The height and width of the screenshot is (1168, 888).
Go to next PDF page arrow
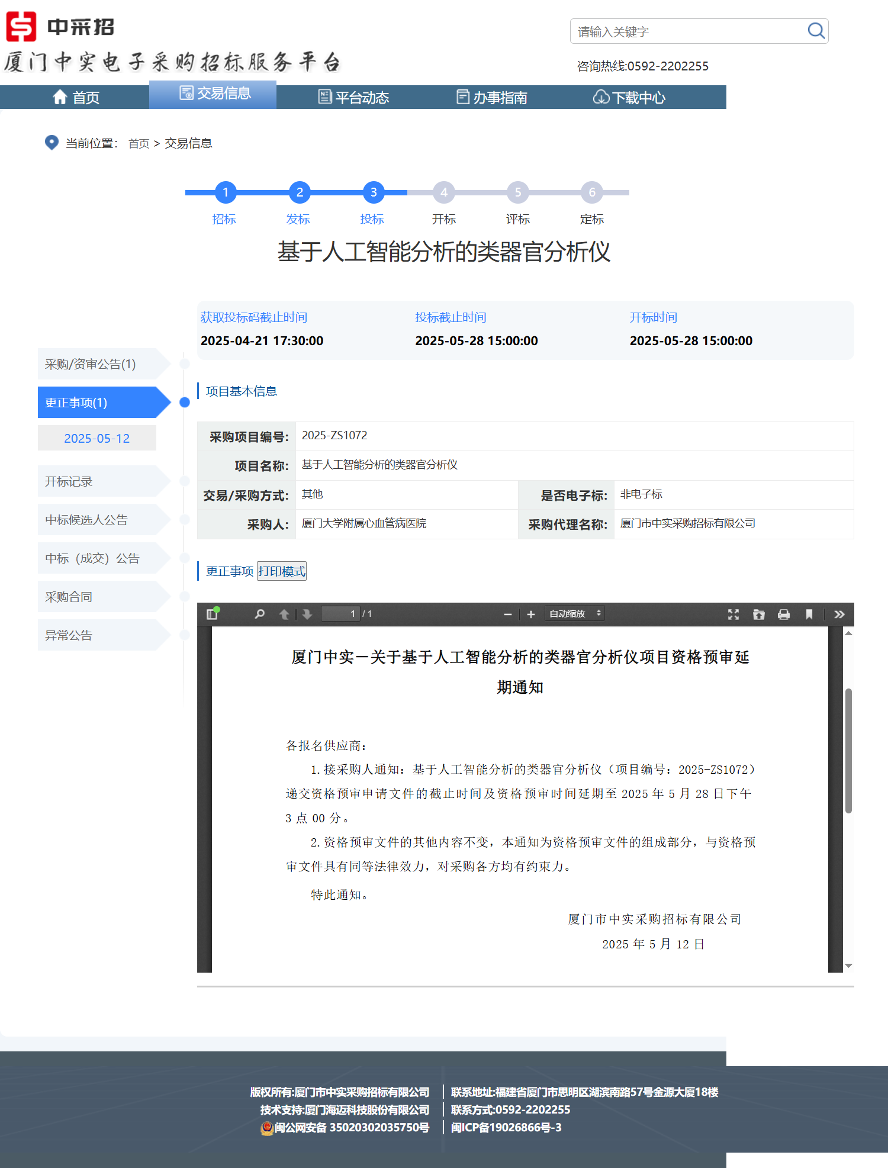tap(307, 614)
